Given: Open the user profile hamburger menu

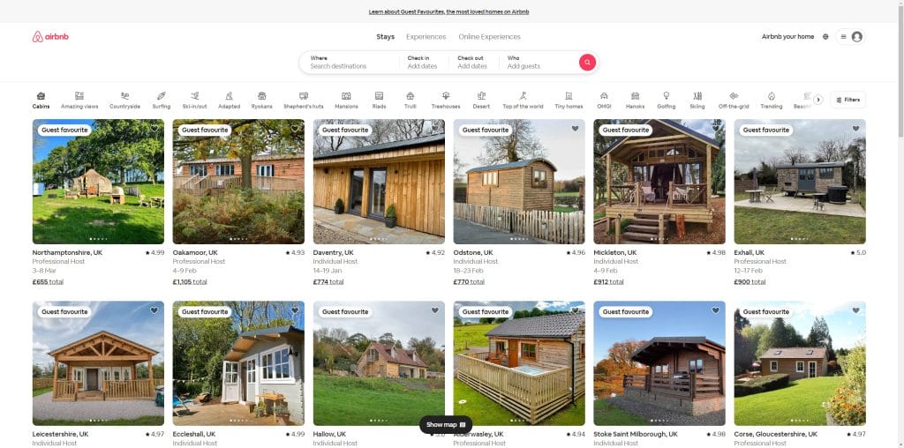Looking at the screenshot, I should coord(850,37).
